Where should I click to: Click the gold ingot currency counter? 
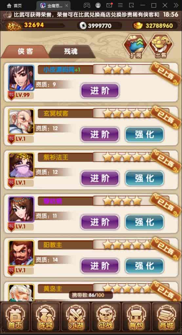[x=155, y=26]
